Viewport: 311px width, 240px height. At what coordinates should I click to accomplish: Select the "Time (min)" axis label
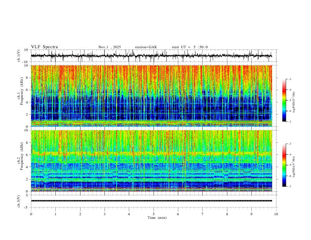point(157,218)
